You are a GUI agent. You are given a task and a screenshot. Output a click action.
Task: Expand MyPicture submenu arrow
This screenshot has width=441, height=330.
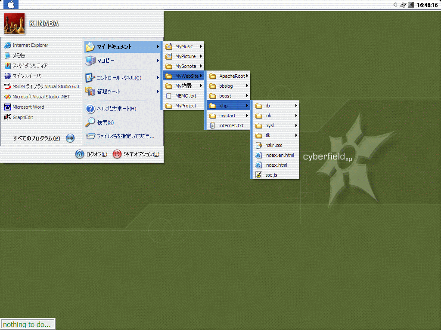(x=201, y=56)
